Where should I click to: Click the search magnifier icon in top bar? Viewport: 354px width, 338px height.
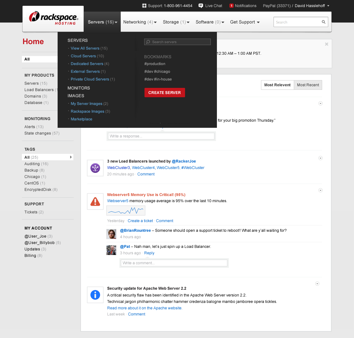tap(323, 22)
